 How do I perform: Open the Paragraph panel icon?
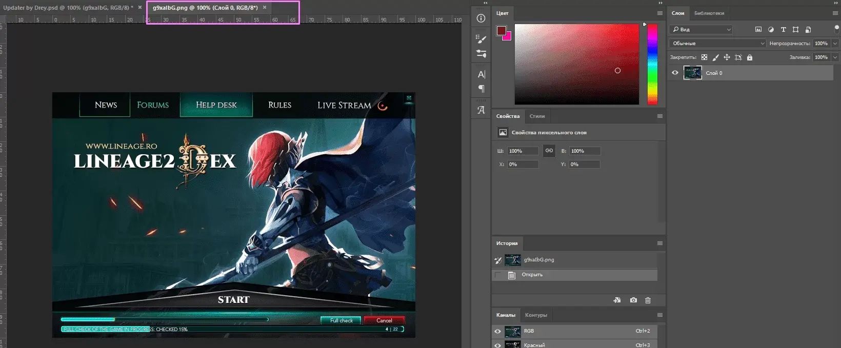(481, 89)
